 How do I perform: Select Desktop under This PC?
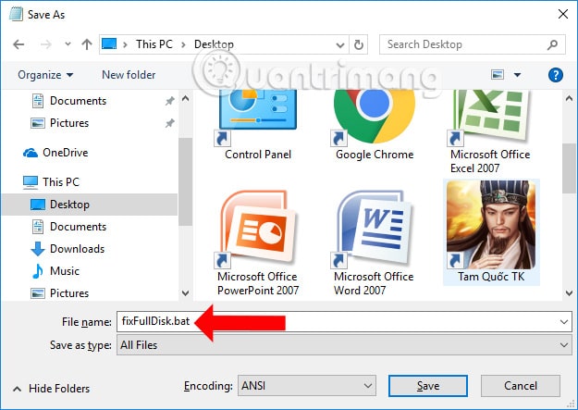click(90, 205)
